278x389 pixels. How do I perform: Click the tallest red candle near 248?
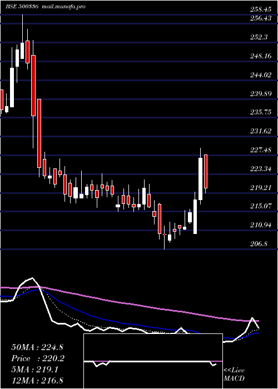tap(33, 86)
